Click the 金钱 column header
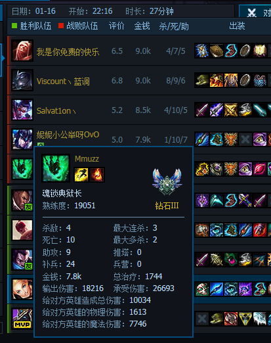Viewport: 271px width, 343px height. (x=142, y=26)
